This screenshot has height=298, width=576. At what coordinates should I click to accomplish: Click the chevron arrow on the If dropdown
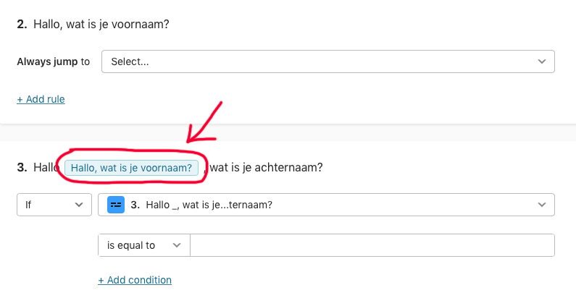[79, 205]
